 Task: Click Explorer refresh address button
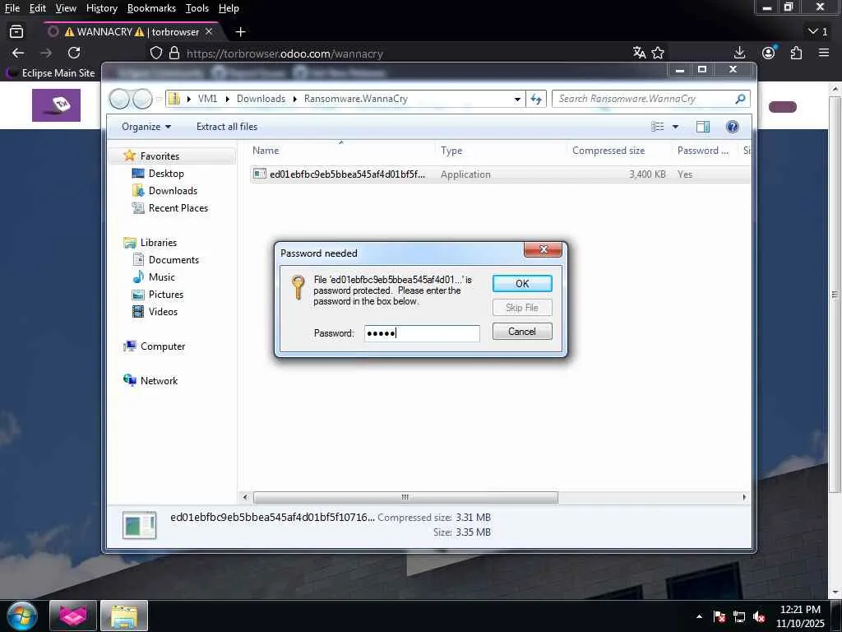pos(536,99)
